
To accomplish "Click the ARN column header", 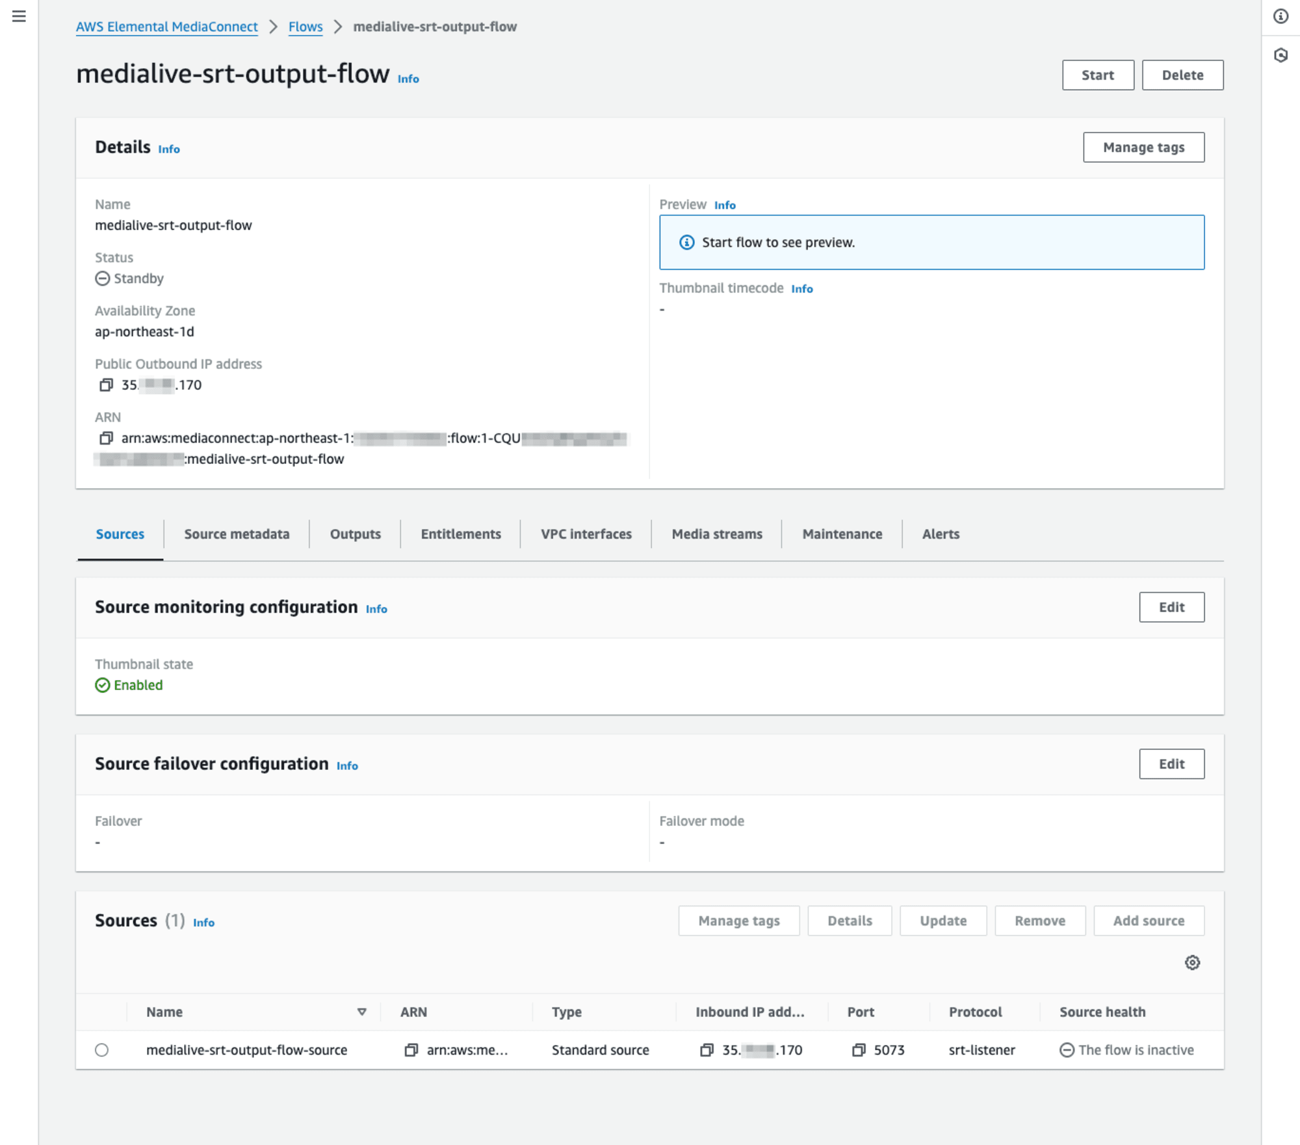I will pyautogui.click(x=413, y=1012).
